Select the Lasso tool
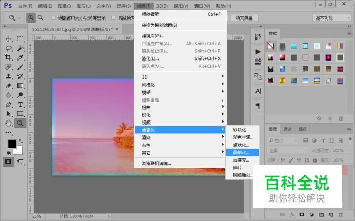The image size is (355, 221). [x=8, y=48]
